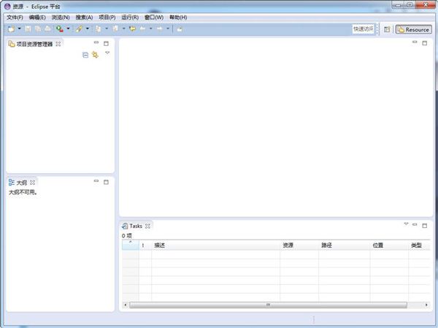Select the Resource perspective button
The width and height of the screenshot is (438, 328).
(x=413, y=29)
